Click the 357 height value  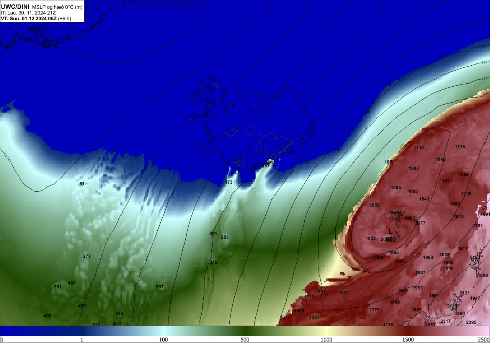pyautogui.click(x=160, y=287)
